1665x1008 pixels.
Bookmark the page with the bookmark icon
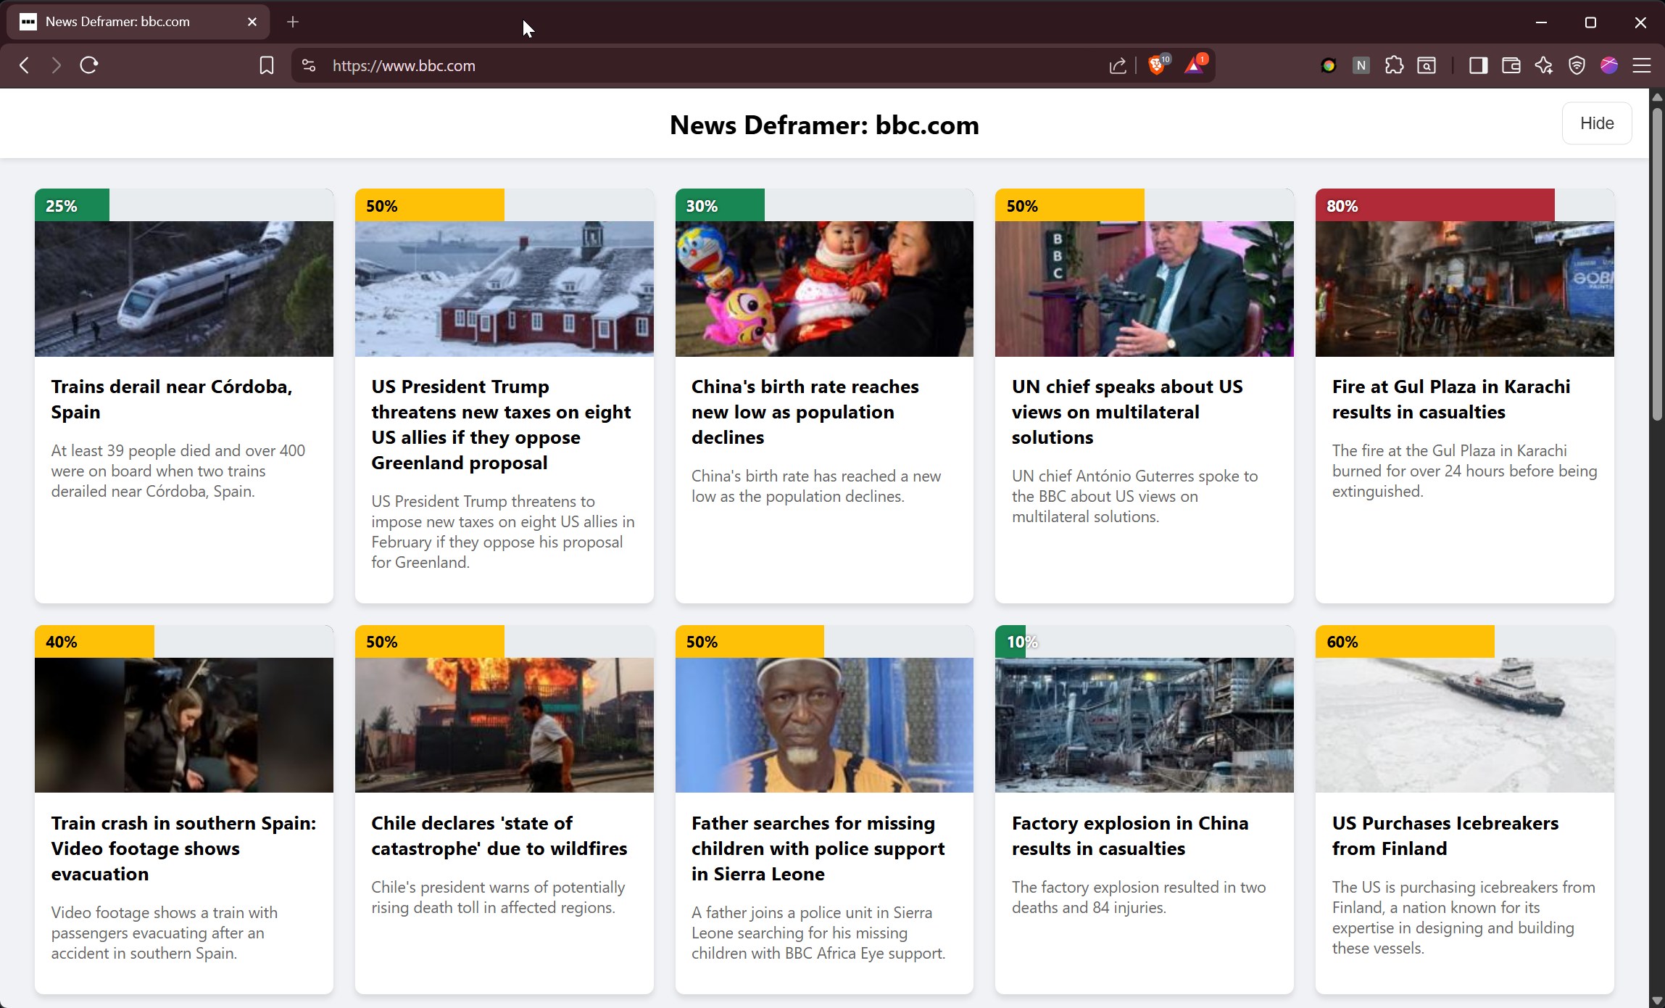pyautogui.click(x=267, y=65)
